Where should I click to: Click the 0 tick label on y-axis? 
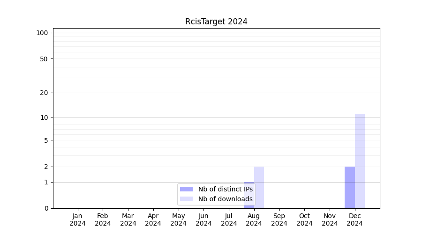click(46, 208)
